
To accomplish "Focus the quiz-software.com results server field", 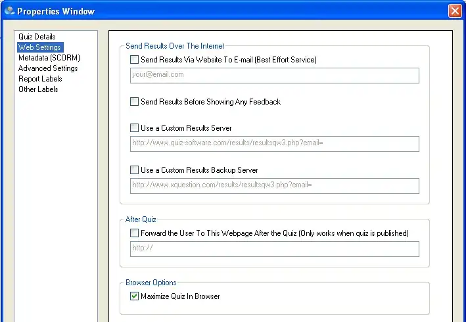I will [274, 144].
